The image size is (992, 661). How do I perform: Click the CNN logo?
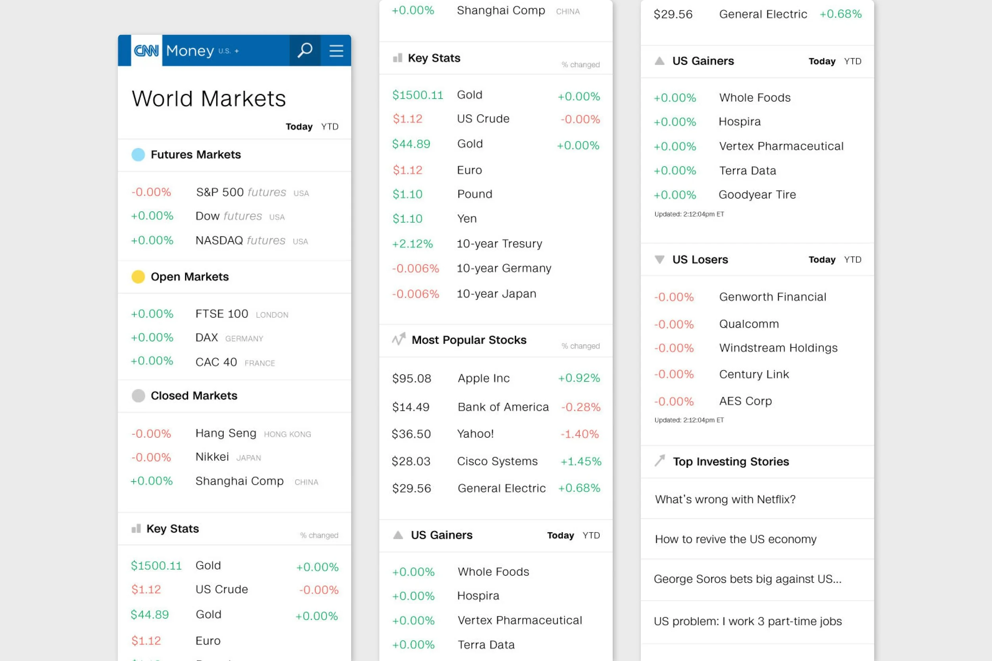click(146, 51)
